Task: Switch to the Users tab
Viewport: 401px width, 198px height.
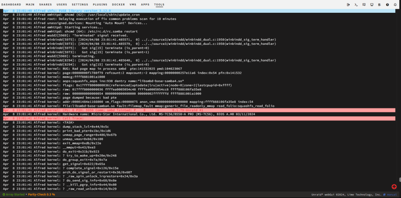Action: (62, 4)
